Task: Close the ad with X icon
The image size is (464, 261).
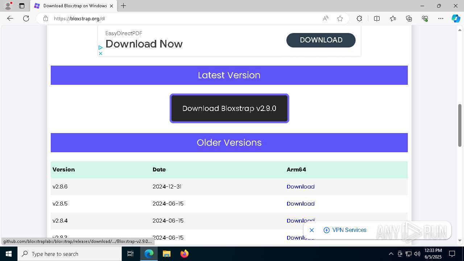Action: 100,53
